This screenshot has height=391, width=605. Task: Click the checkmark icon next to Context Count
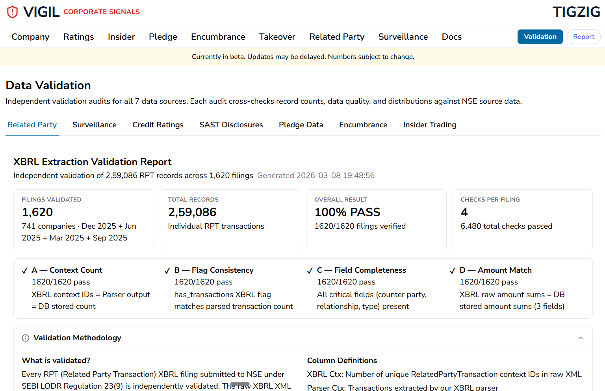(x=24, y=271)
